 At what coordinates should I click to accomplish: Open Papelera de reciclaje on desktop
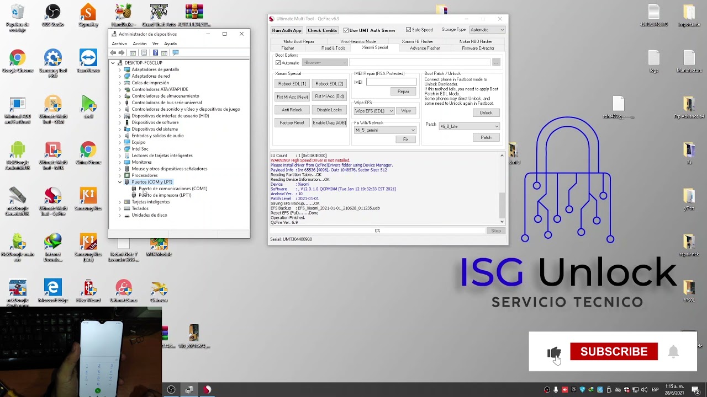pos(18,18)
